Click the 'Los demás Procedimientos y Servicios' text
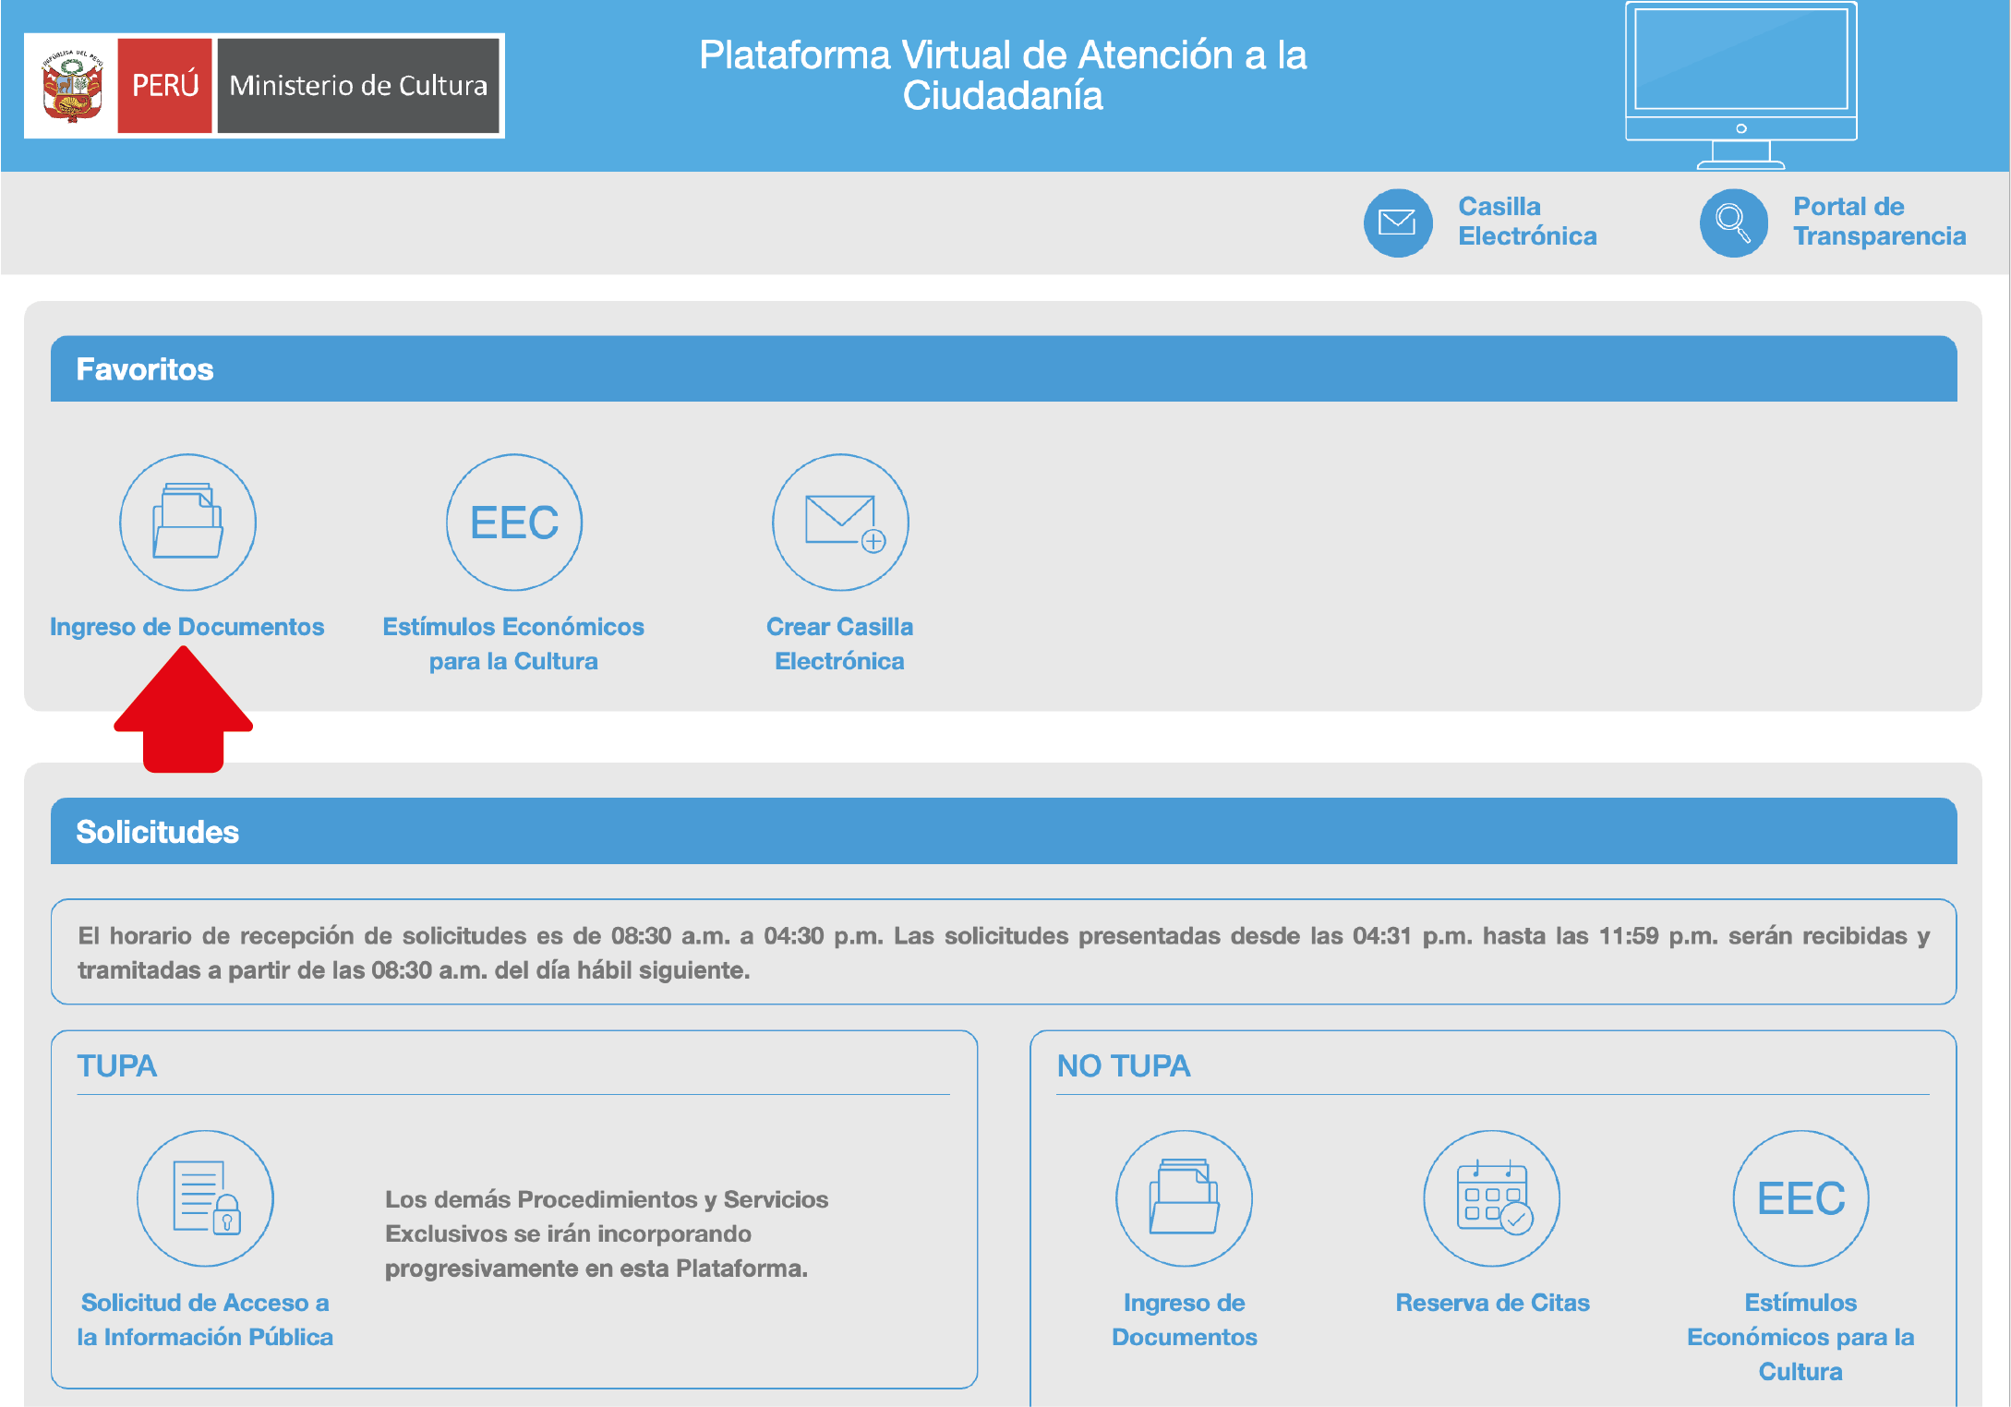This screenshot has width=2011, height=1407. 607,1233
